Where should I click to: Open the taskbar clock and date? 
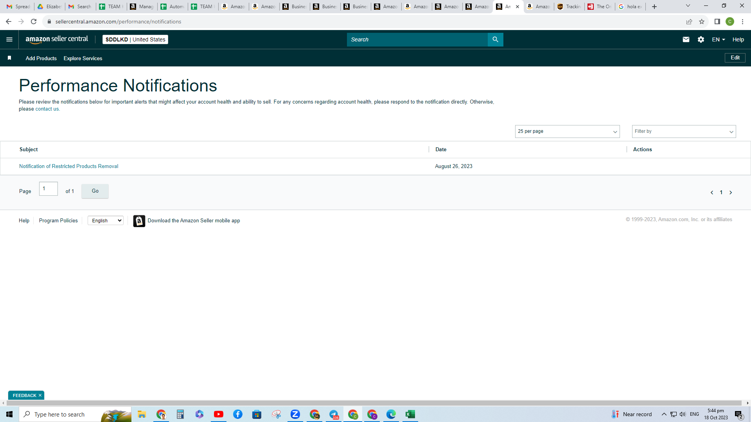tap(716, 414)
